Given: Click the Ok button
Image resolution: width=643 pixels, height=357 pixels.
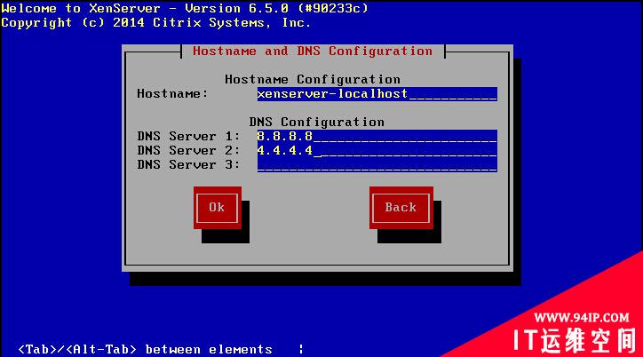Looking at the screenshot, I should (218, 208).
